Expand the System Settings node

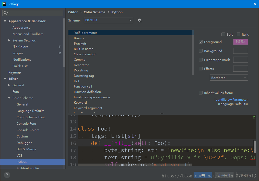pyautogui.click(x=9, y=40)
